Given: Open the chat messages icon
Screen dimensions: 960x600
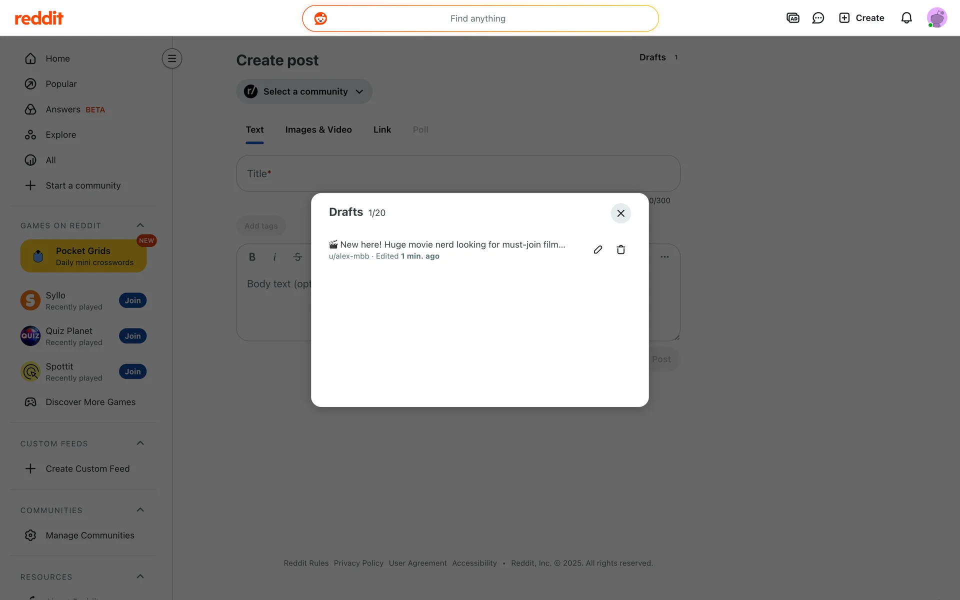Looking at the screenshot, I should click(818, 18).
